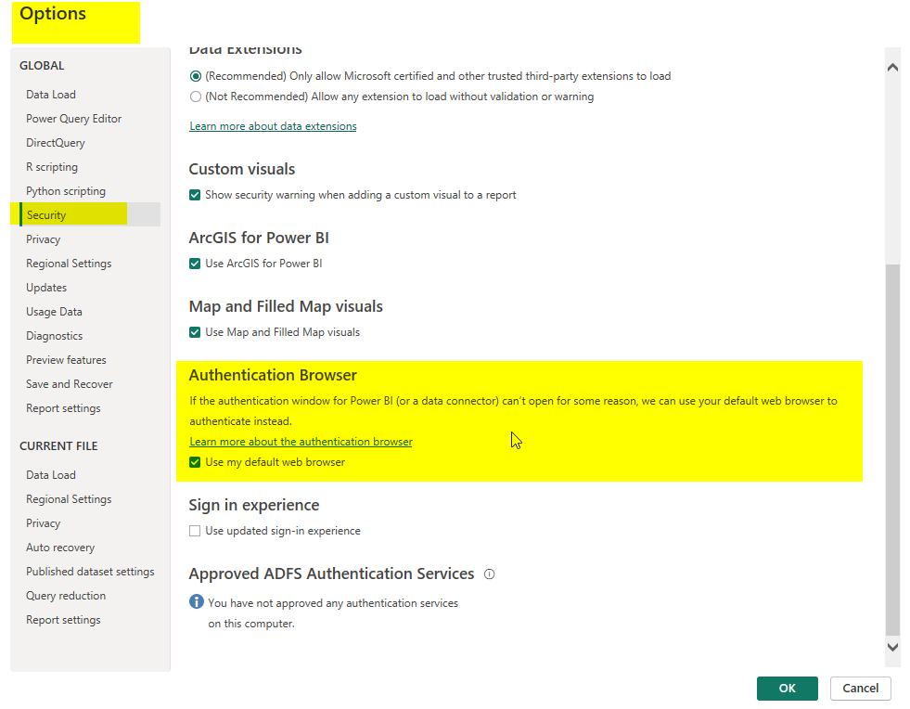Select the Updates category
This screenshot has height=709, width=910.
pos(46,288)
